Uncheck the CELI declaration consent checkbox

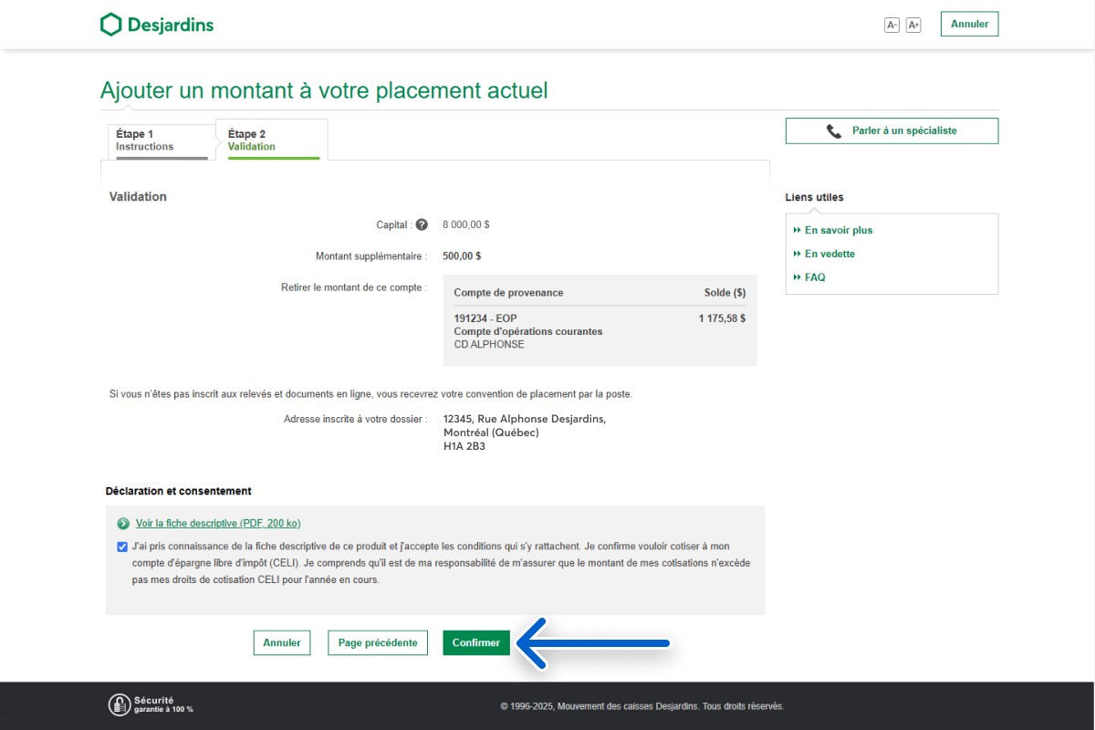[122, 547]
